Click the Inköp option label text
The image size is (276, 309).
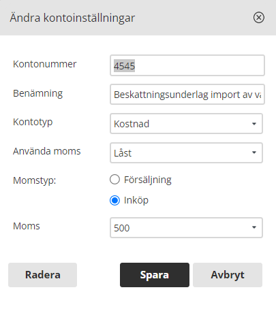[x=136, y=201]
